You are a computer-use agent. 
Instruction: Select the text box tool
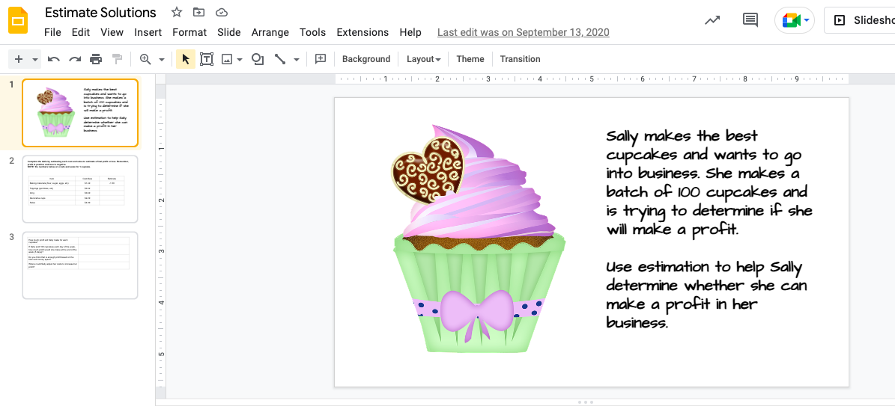pyautogui.click(x=207, y=59)
